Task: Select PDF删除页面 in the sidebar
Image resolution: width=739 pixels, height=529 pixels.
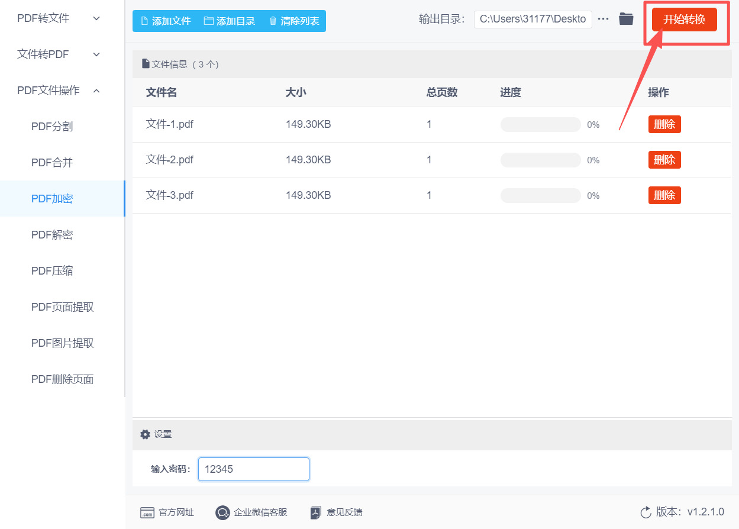Action: 62,379
